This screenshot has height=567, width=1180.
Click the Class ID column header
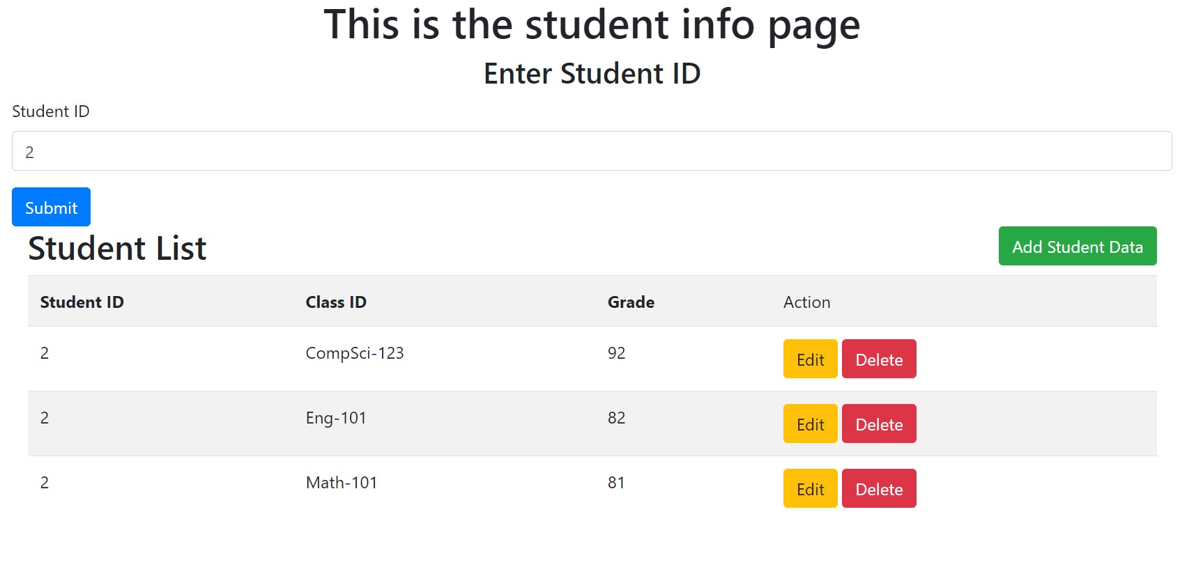click(336, 302)
